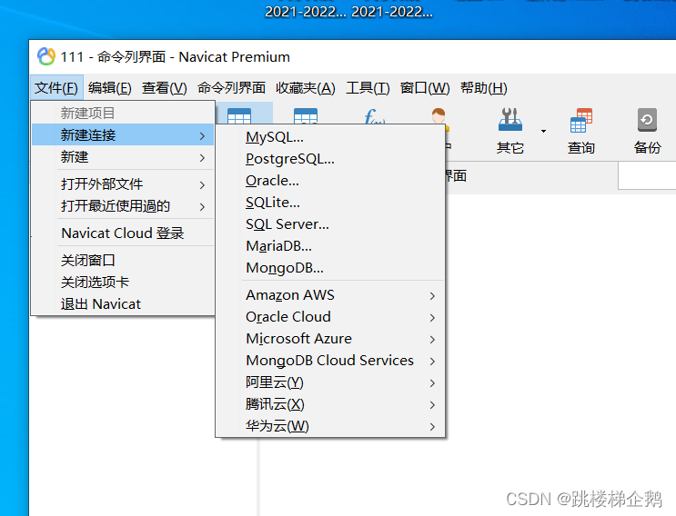
Task: Create a new MongoDB... connection
Action: [330, 268]
